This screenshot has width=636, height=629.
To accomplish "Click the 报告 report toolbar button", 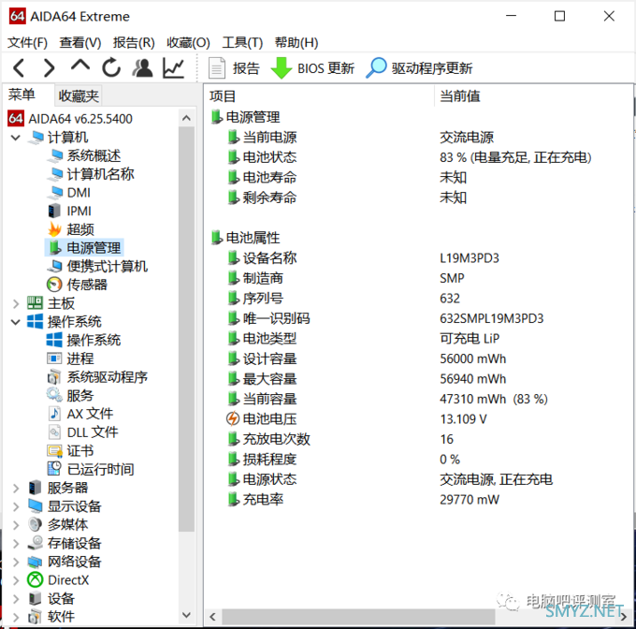I will click(234, 68).
